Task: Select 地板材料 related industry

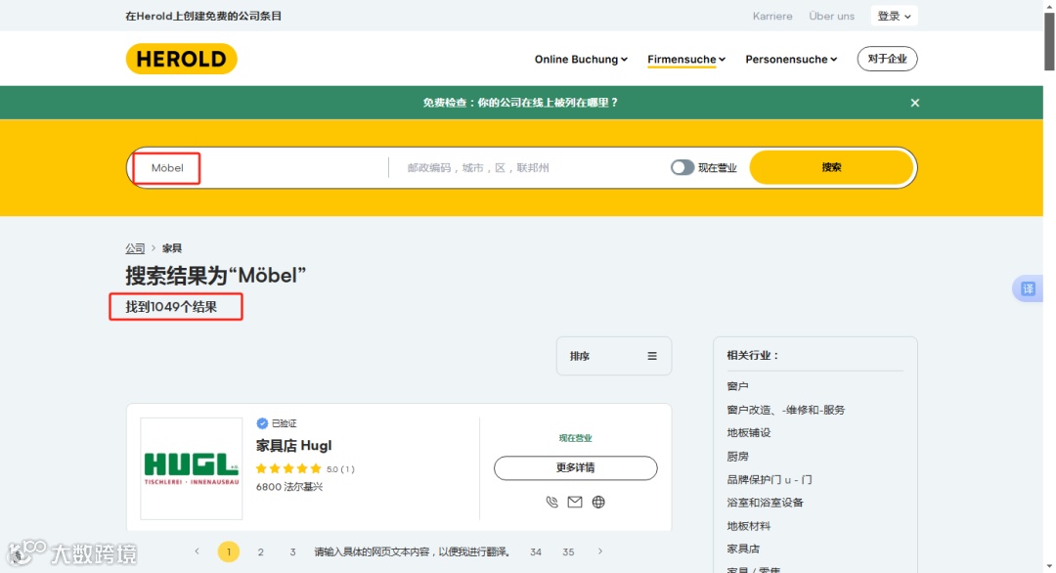Action: coord(748,526)
